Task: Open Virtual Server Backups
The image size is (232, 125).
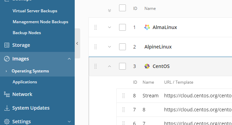Action: click(x=35, y=11)
